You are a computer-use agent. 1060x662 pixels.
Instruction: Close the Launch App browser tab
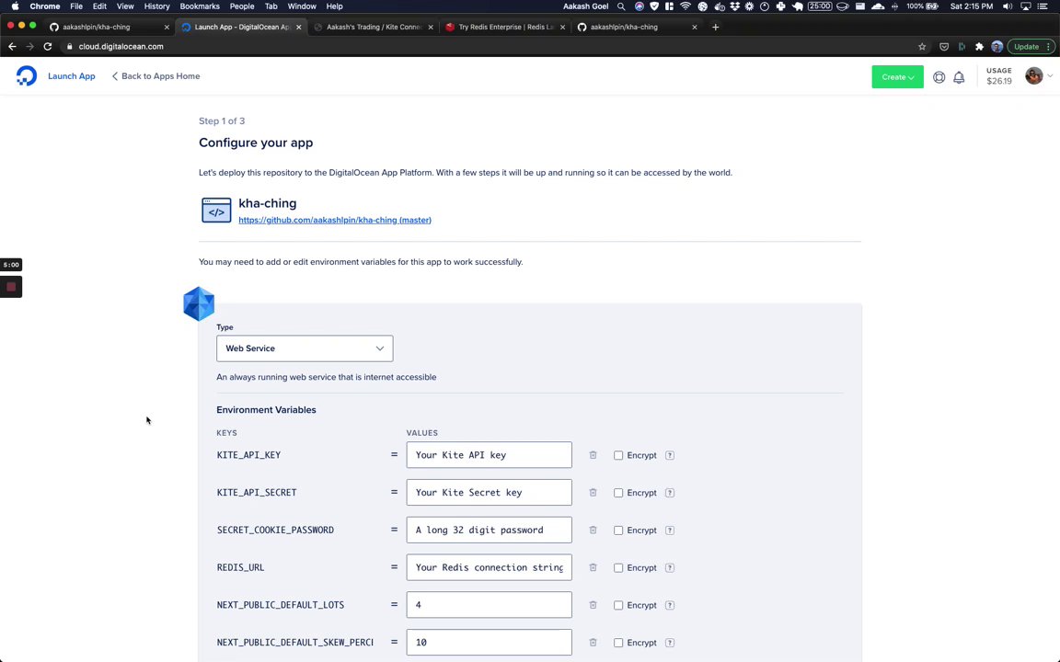[x=299, y=27]
